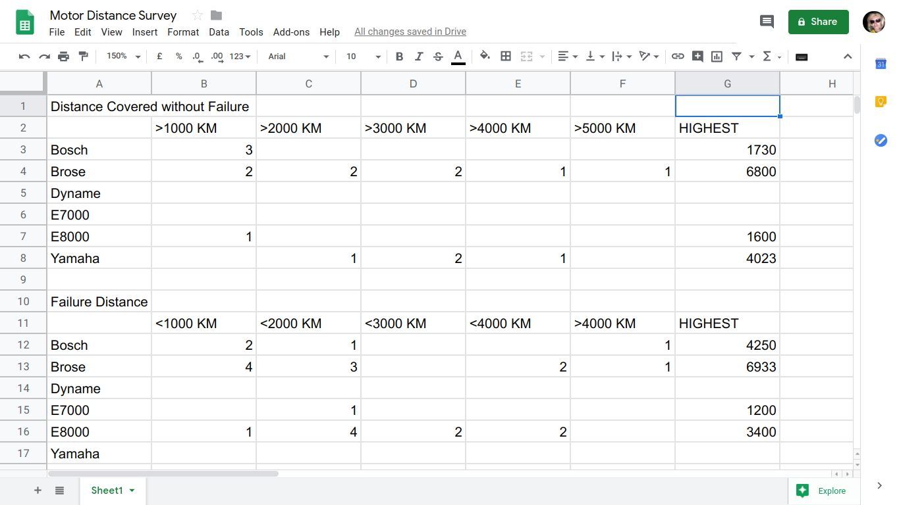Open text rotation dropdown

click(649, 57)
